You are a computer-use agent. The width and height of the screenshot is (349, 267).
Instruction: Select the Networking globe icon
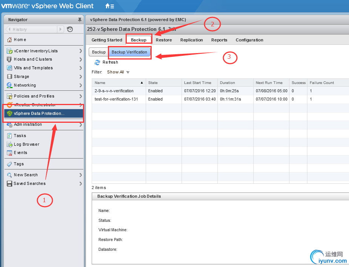pos(9,85)
